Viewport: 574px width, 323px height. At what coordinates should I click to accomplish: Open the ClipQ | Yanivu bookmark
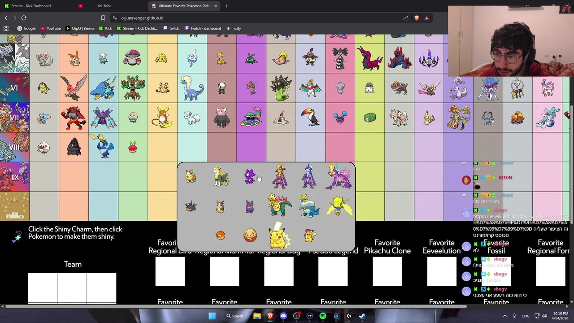80,28
